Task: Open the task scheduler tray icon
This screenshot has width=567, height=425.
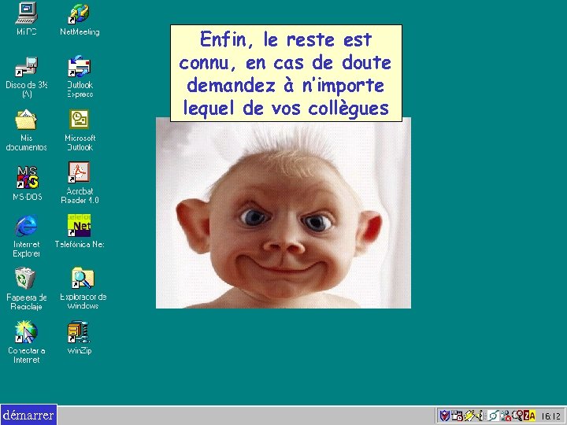Action: click(457, 416)
